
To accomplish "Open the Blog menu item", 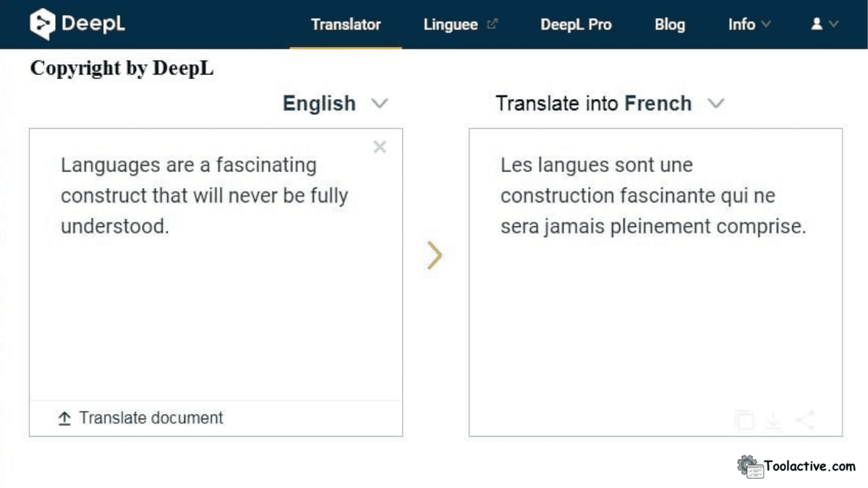I will click(669, 24).
